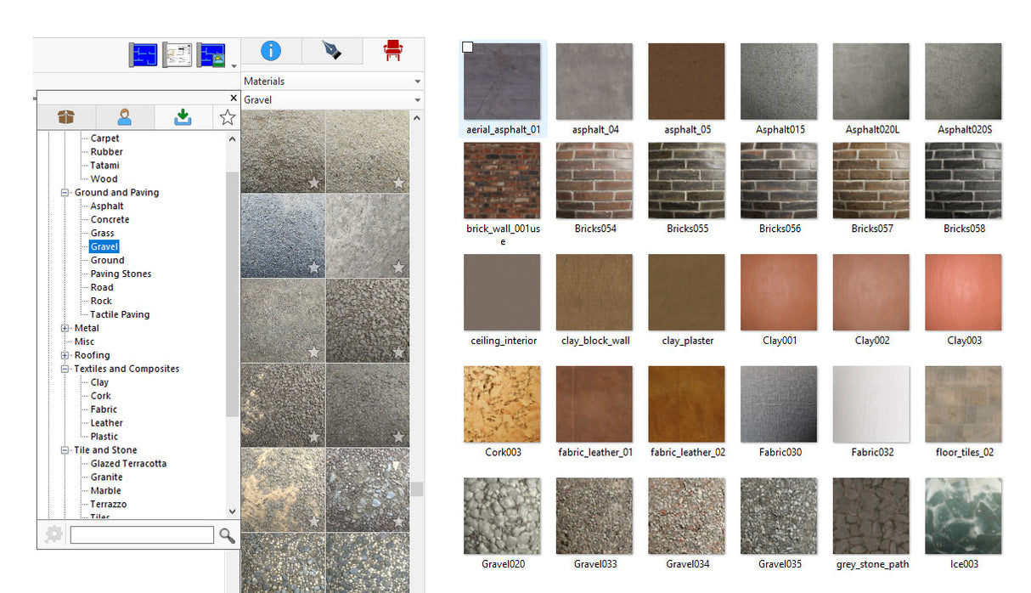Click the magnifier search icon

(x=228, y=535)
